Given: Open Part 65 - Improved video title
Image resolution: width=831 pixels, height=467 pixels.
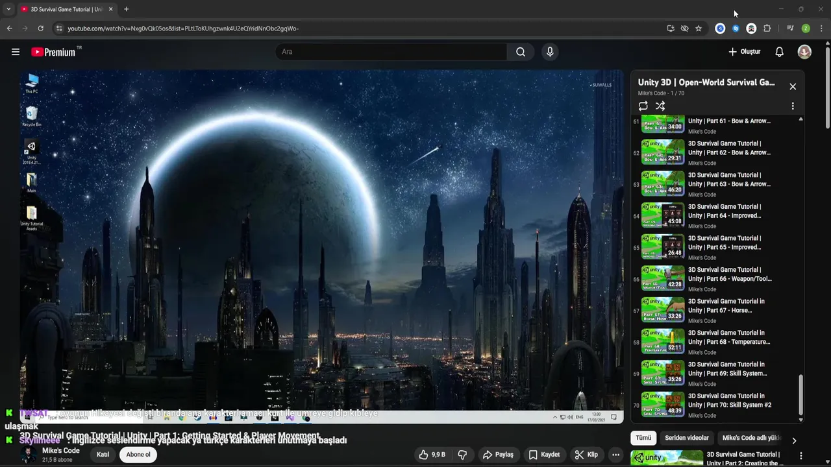Looking at the screenshot, I should pos(725,243).
